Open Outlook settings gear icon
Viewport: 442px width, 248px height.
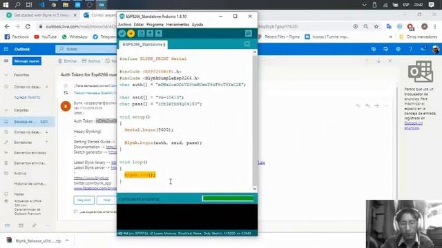click(x=398, y=49)
